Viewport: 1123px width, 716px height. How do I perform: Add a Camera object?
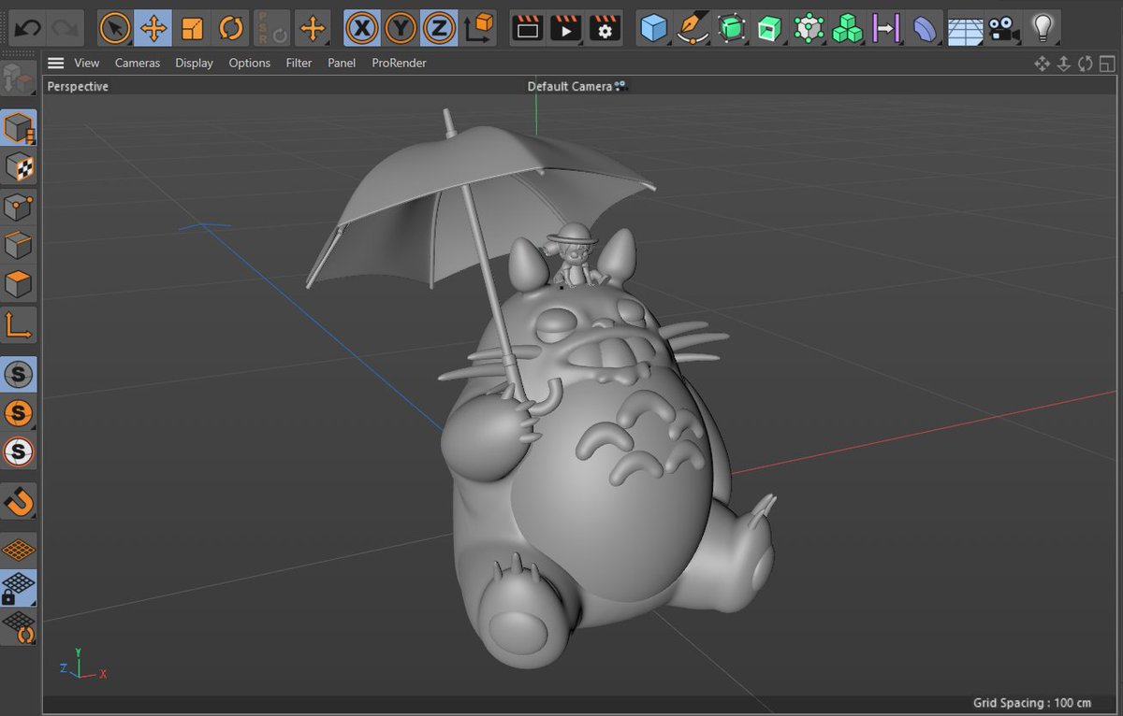pos(1003,28)
